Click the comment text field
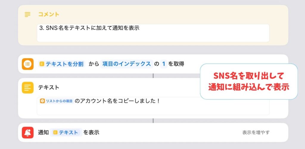305x149 pixels. tap(153, 33)
